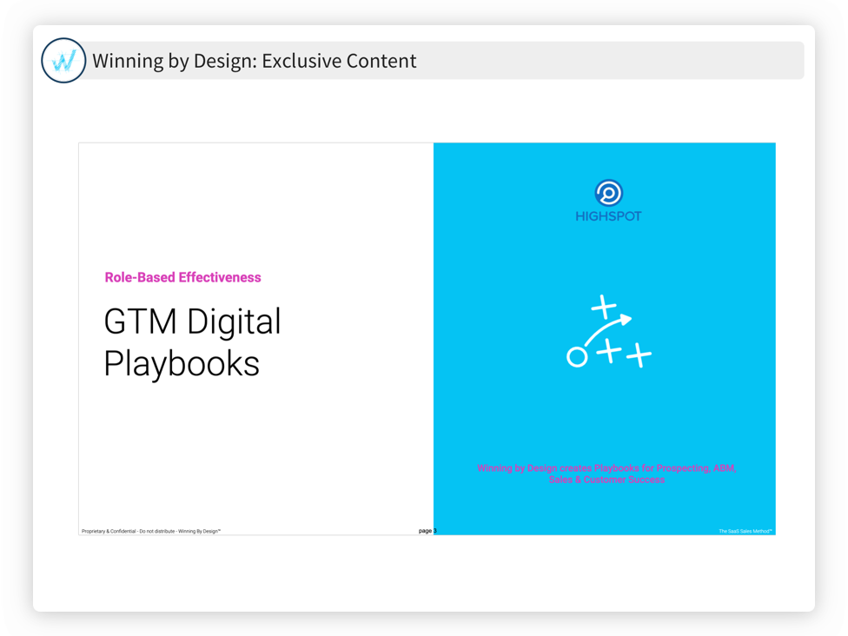Image resolution: width=848 pixels, height=636 pixels.
Task: Click the Highspot circular logo icon
Action: pos(608,193)
